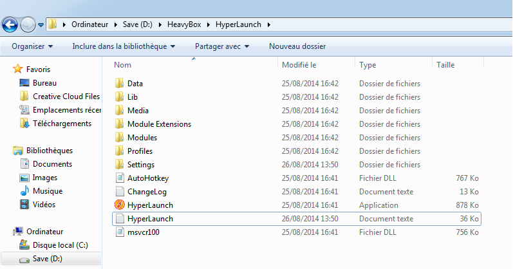Viewport: 513px width, 269px height.
Task: Open the Organiser menu
Action: (x=32, y=46)
